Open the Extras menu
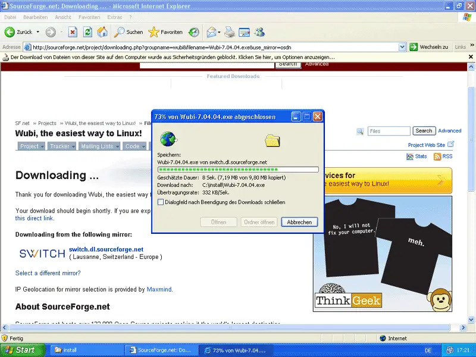 pyautogui.click(x=115, y=17)
